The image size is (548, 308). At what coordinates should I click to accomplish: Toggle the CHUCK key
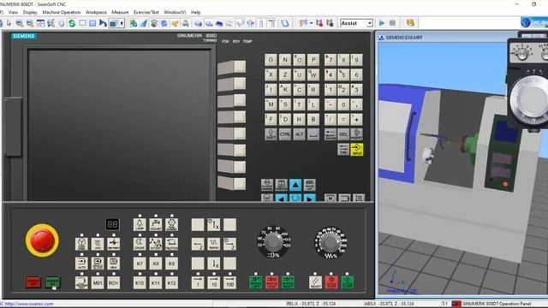tap(140, 244)
